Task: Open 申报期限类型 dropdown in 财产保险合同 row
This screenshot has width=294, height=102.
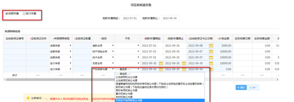Action: click(x=60, y=52)
